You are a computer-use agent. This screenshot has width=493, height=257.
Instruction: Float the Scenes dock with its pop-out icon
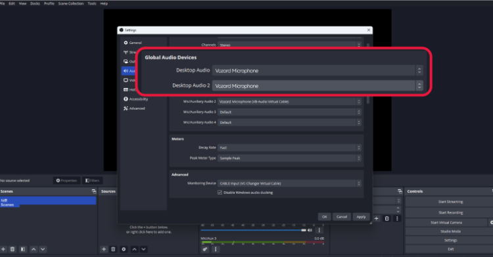(94, 191)
